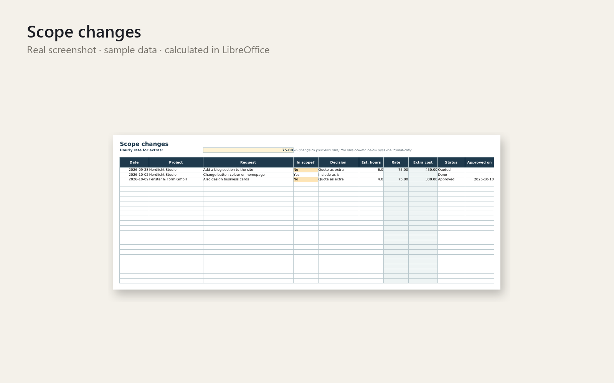Click the date cell 2026-10-09
The image size is (614, 383).
[x=134, y=179]
